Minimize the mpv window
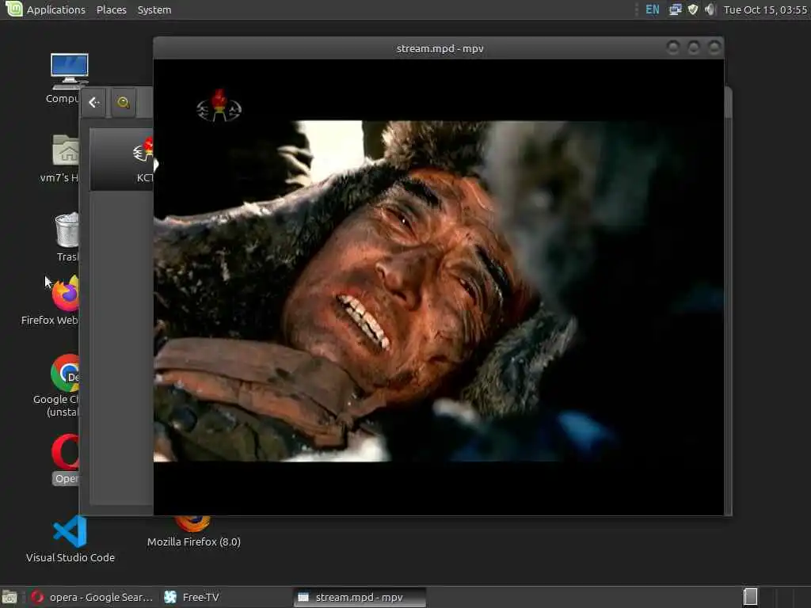 tap(673, 47)
